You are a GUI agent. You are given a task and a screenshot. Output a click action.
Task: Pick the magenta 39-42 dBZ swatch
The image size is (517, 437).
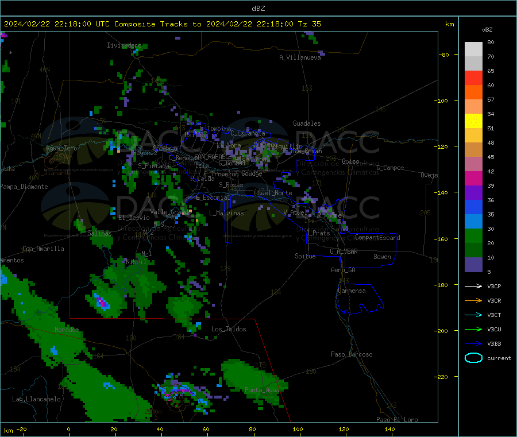point(473,178)
